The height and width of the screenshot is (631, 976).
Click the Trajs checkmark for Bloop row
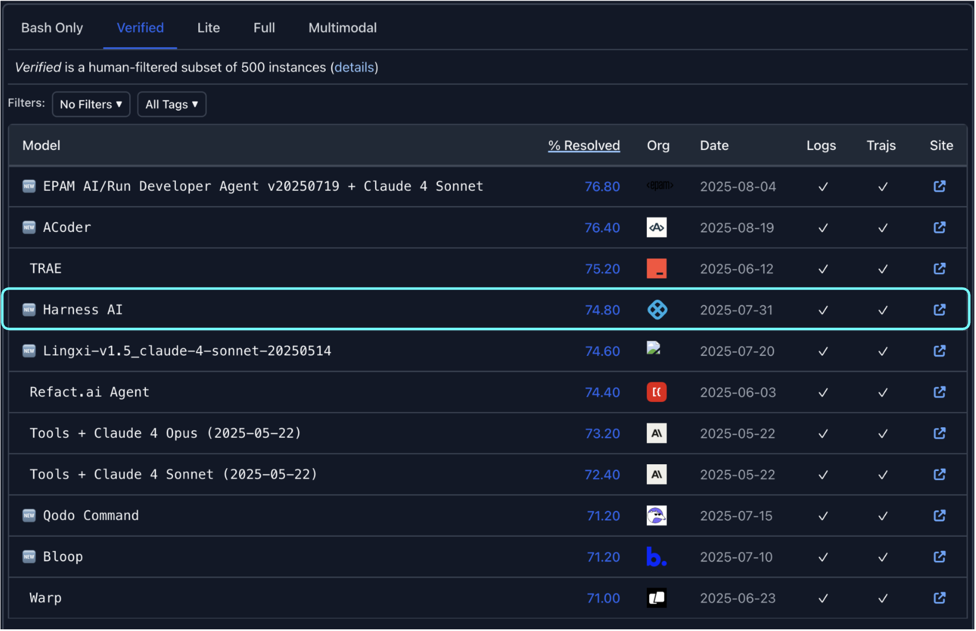(x=883, y=557)
